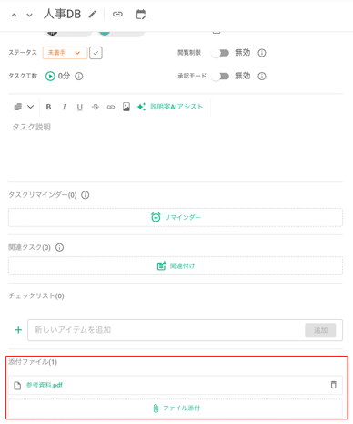Image resolution: width=353 pixels, height=424 pixels.
Task: Apply strikethrough formatting in the description toolbar
Action: tap(96, 107)
